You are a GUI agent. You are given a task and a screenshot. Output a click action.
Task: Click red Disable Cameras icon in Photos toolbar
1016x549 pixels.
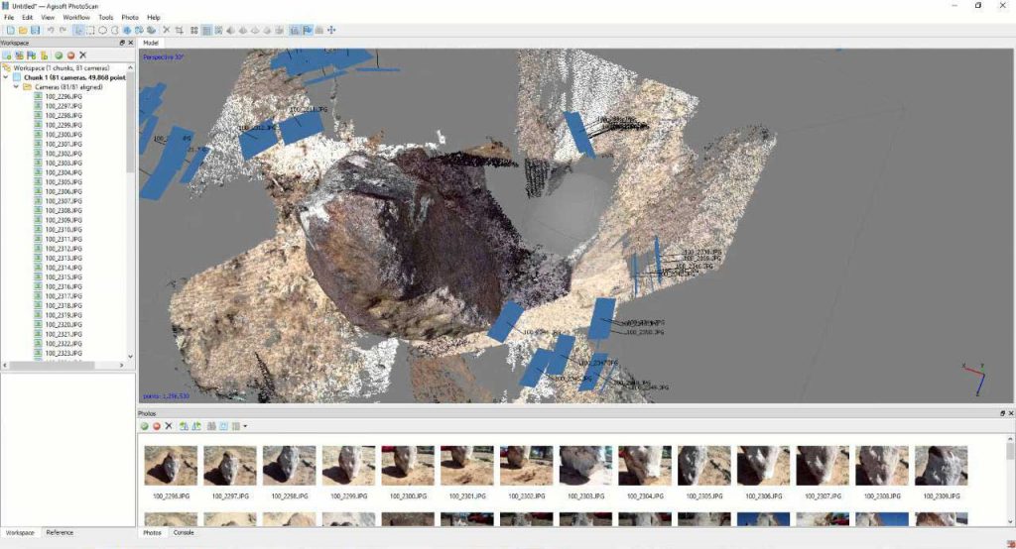[x=156, y=426]
